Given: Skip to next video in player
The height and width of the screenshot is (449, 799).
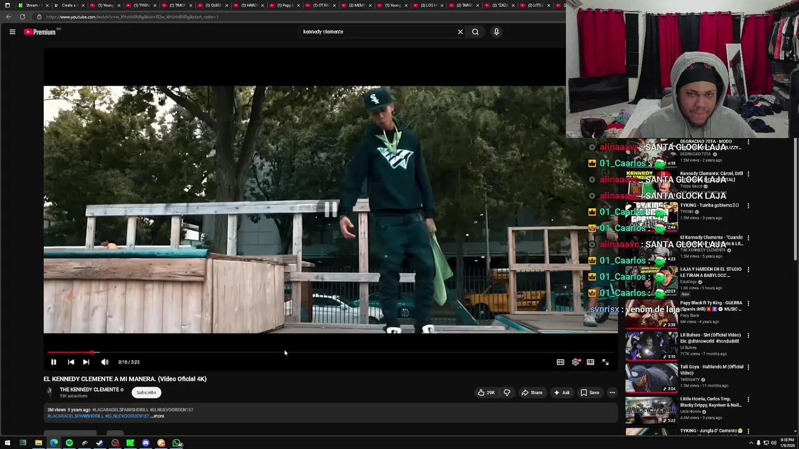Looking at the screenshot, I should point(86,362).
